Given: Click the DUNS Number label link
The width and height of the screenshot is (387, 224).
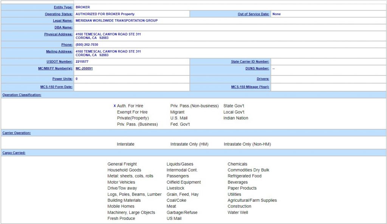Looking at the screenshot, I should click(257, 69).
